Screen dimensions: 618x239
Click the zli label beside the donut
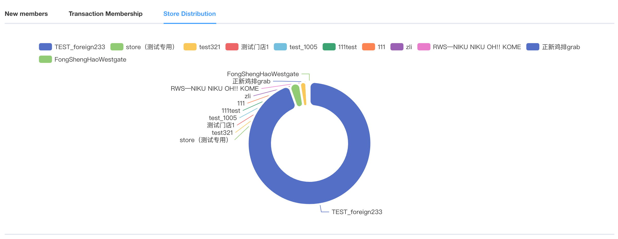pyautogui.click(x=248, y=96)
